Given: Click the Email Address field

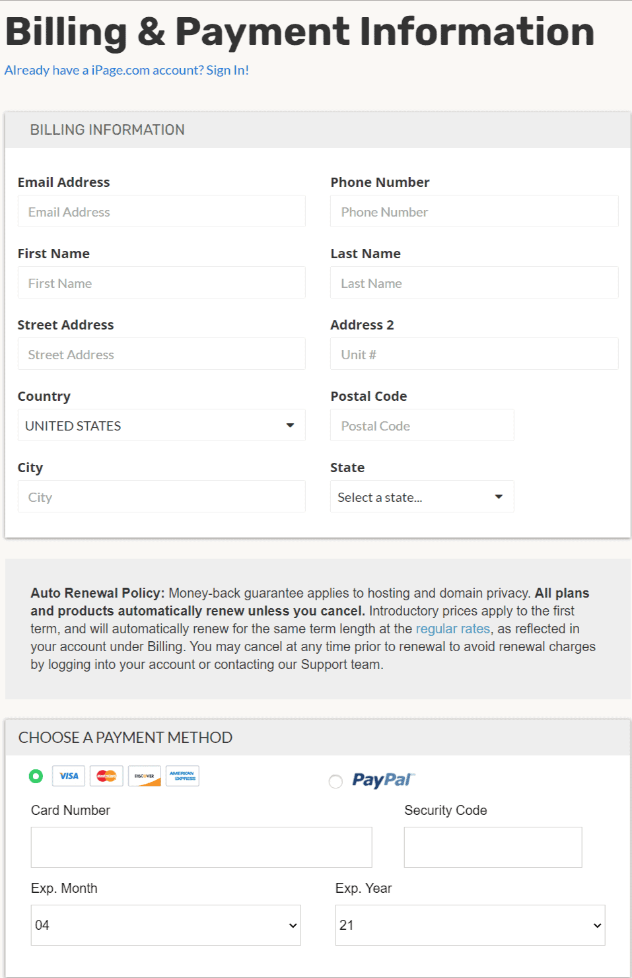Looking at the screenshot, I should [161, 211].
